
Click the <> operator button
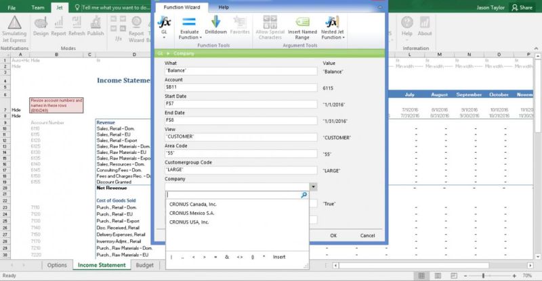240,257
